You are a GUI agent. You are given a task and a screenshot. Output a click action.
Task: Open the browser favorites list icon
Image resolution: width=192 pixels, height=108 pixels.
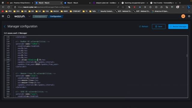161,7
